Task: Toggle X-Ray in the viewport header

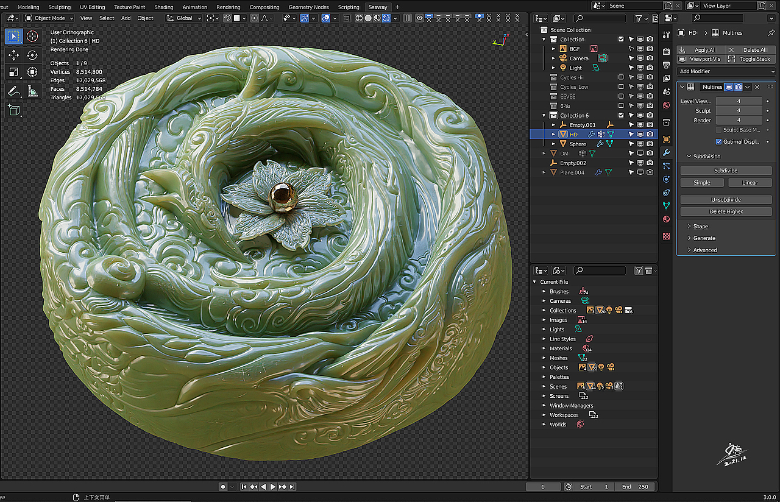Action: pyautogui.click(x=346, y=18)
